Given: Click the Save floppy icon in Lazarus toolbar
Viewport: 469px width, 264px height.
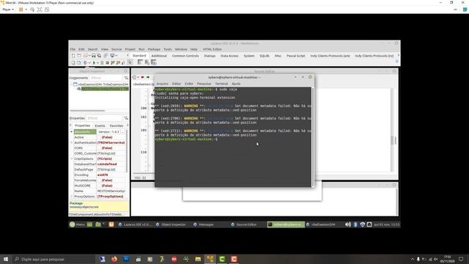Looking at the screenshot, I should tap(94, 56).
